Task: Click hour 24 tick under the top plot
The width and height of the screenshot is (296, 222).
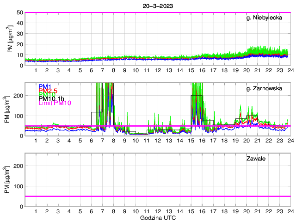Action: [290, 70]
